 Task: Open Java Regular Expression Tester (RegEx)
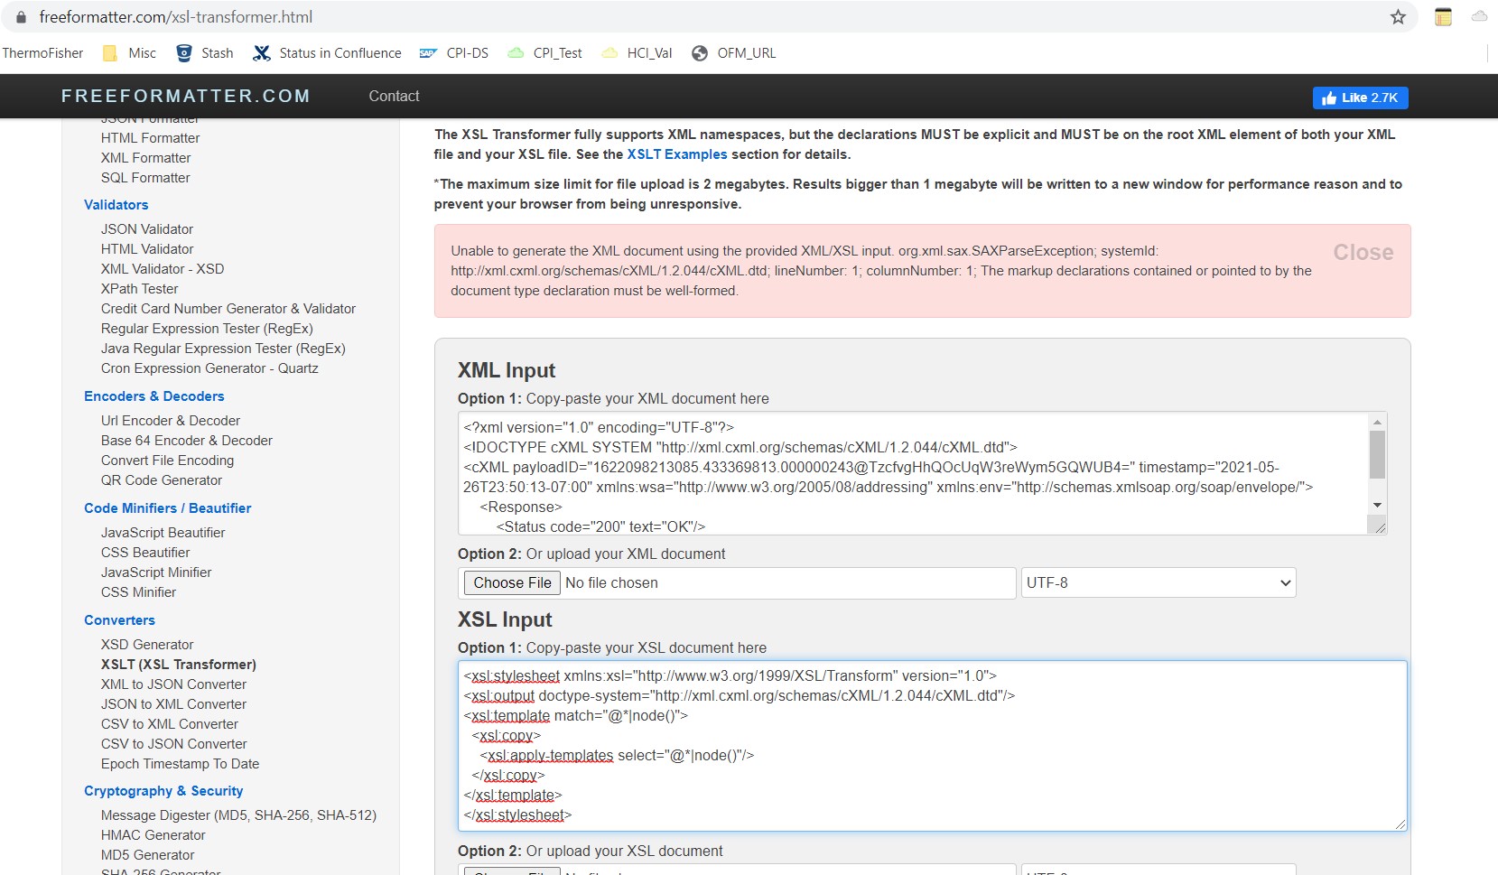coord(223,349)
